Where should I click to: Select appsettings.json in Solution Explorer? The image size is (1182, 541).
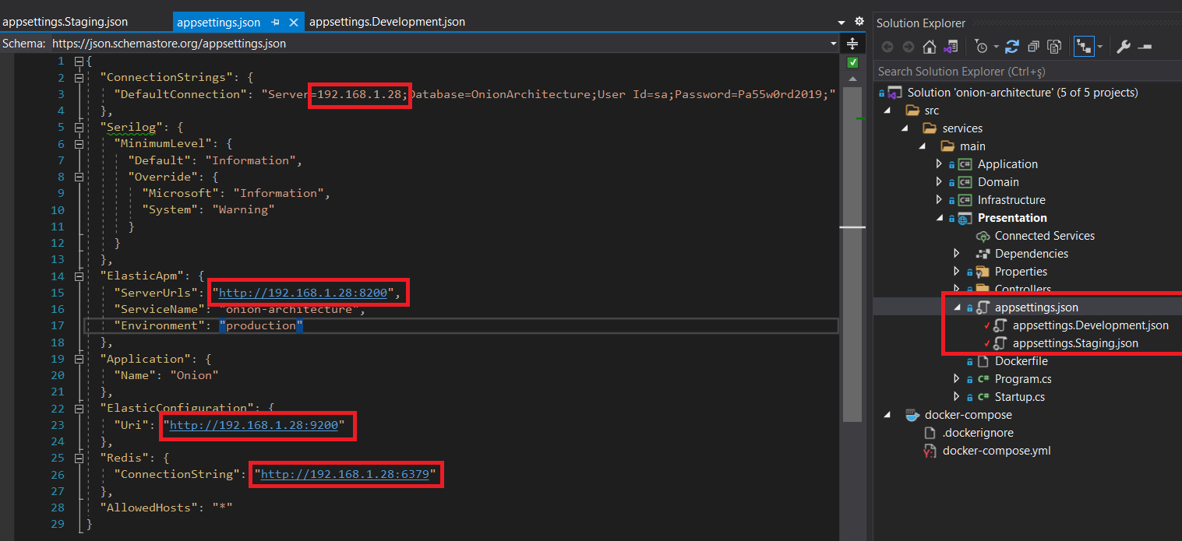(x=1036, y=307)
